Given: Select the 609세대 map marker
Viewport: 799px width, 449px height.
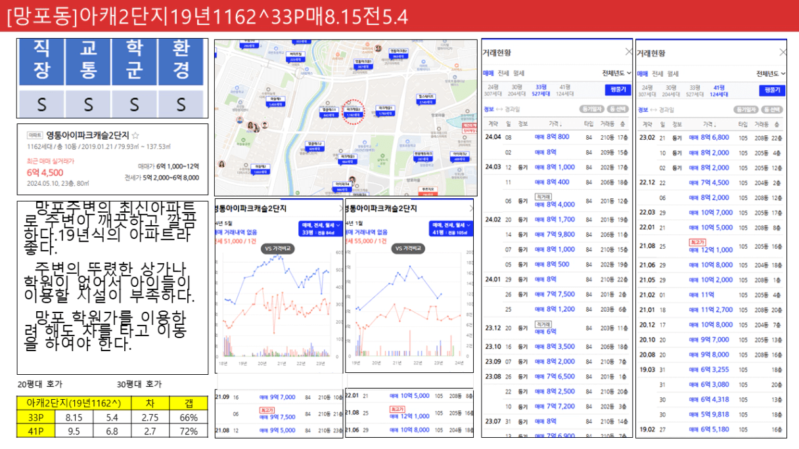Looking at the screenshot, I should point(314,146).
